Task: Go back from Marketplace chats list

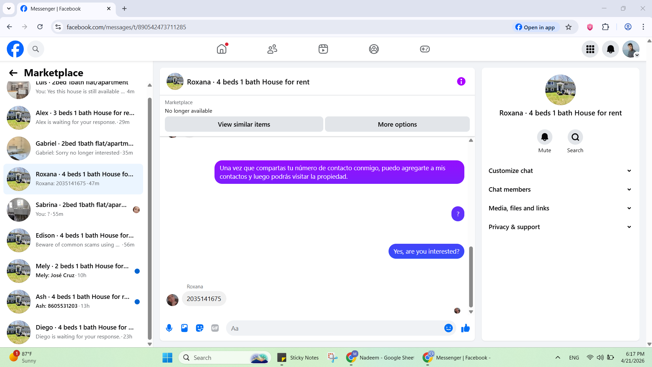Action: pos(13,73)
